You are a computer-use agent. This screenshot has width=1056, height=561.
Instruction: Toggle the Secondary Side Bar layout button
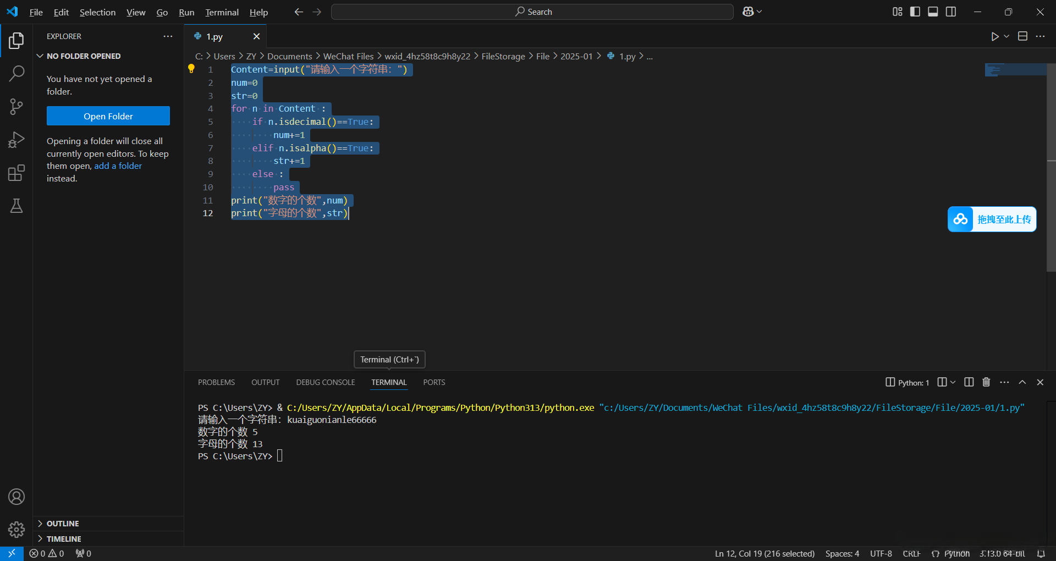point(951,12)
